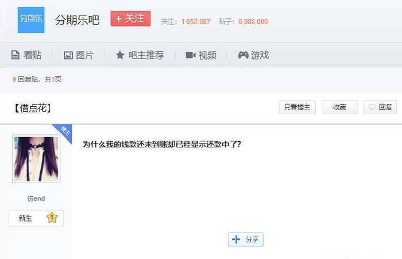
Task: Click the plus icon in the 分享 button
Action: [236, 239]
